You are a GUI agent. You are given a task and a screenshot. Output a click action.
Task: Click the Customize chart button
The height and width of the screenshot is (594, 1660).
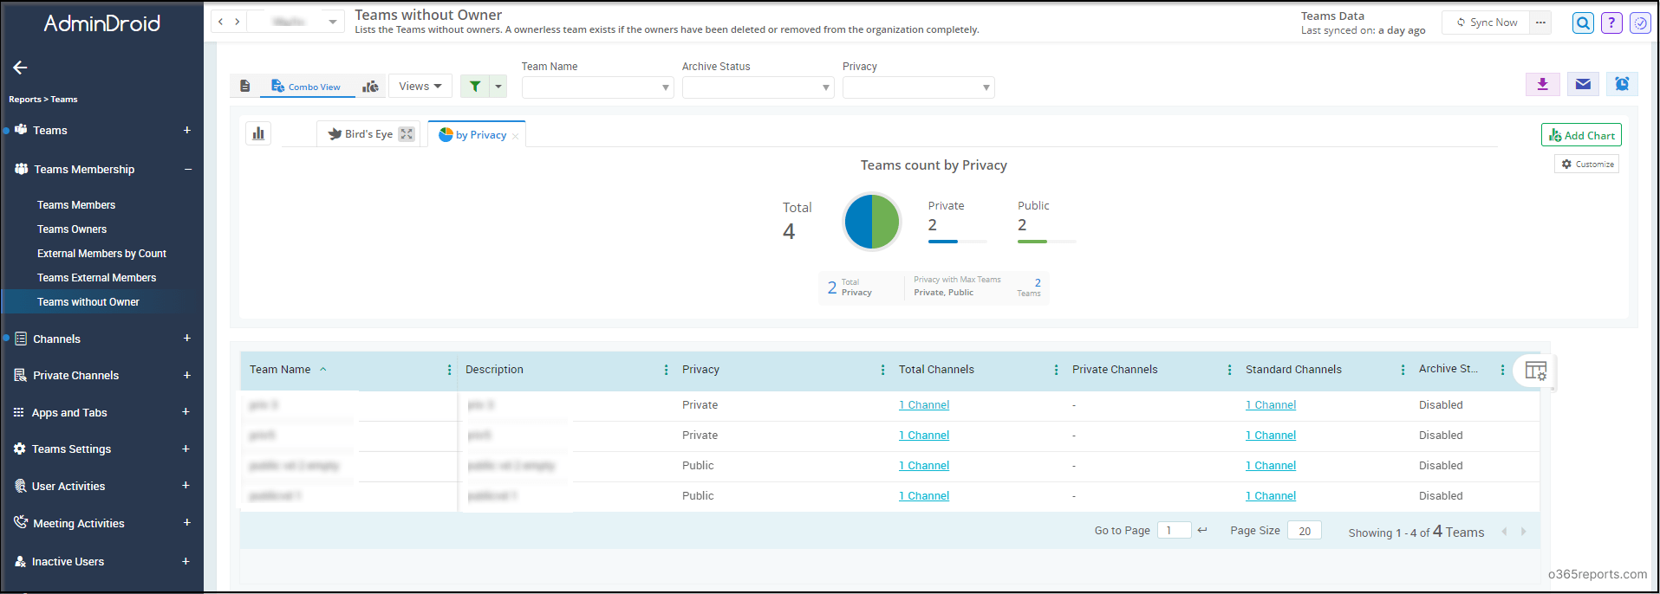pyautogui.click(x=1587, y=164)
